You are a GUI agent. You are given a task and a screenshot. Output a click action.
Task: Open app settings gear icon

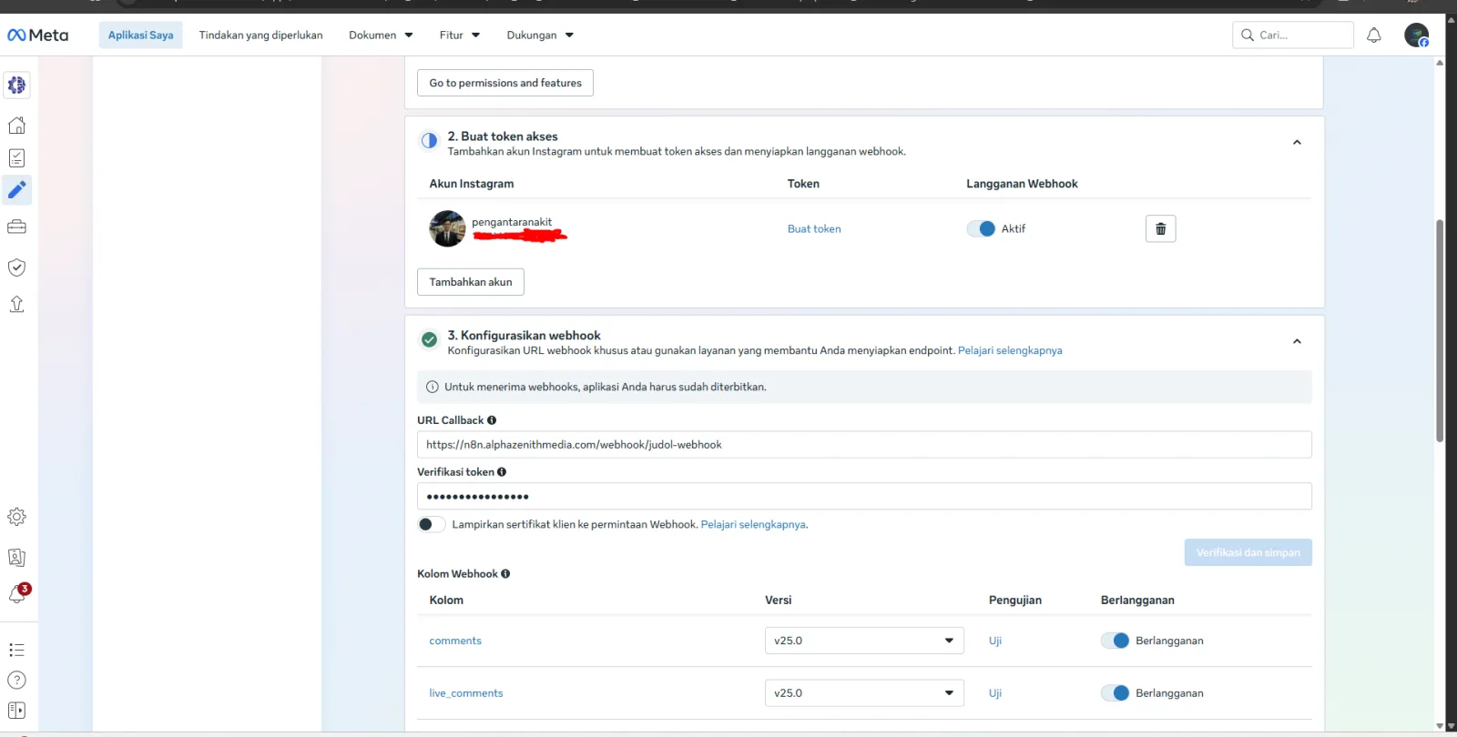pos(16,517)
